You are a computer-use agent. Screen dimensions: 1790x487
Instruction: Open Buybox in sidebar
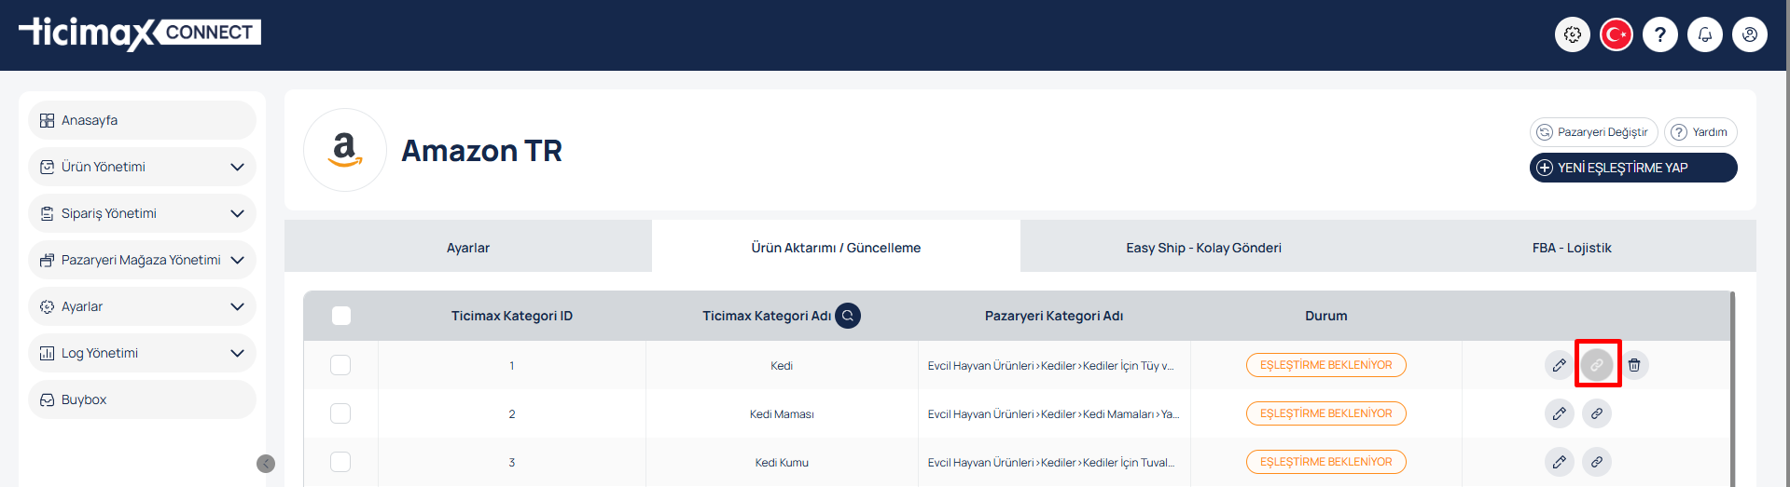[x=142, y=399]
